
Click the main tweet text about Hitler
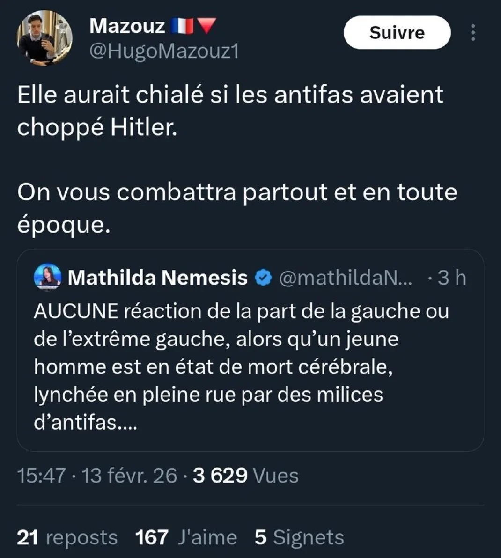click(229, 111)
